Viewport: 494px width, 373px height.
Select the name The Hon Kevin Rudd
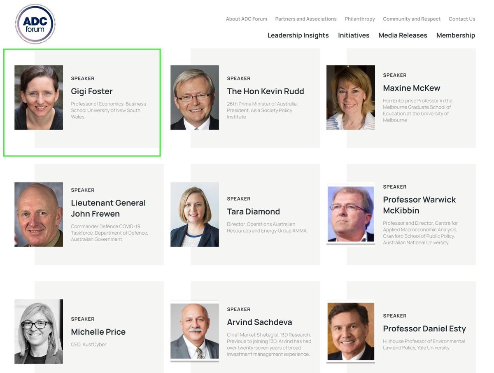[266, 91]
